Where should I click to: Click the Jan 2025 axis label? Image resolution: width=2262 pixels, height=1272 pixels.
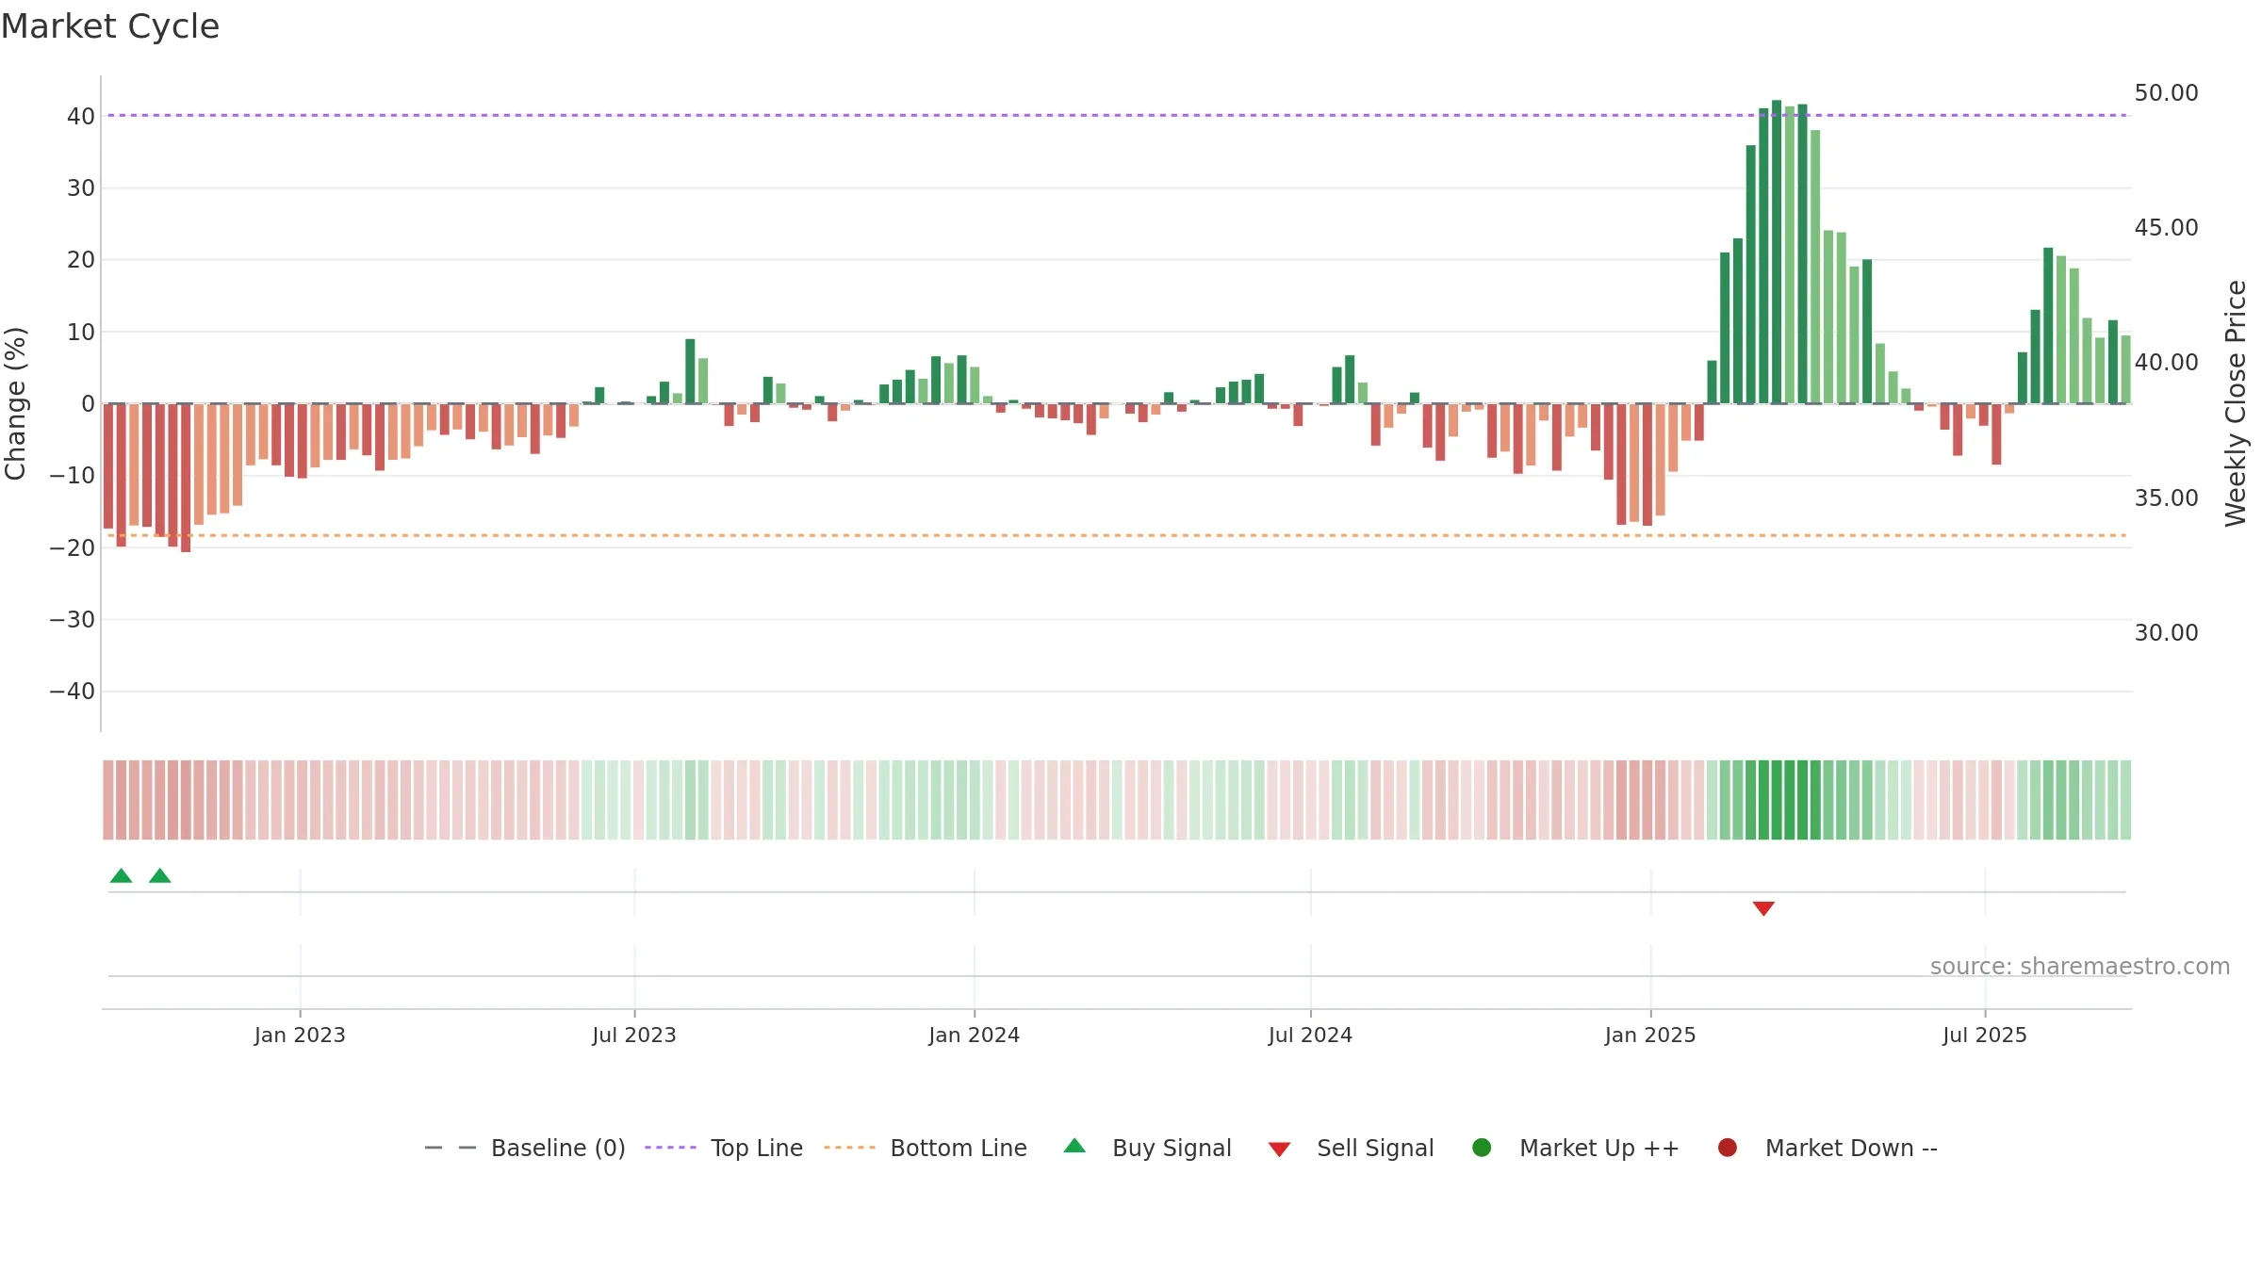[x=1650, y=1036]
